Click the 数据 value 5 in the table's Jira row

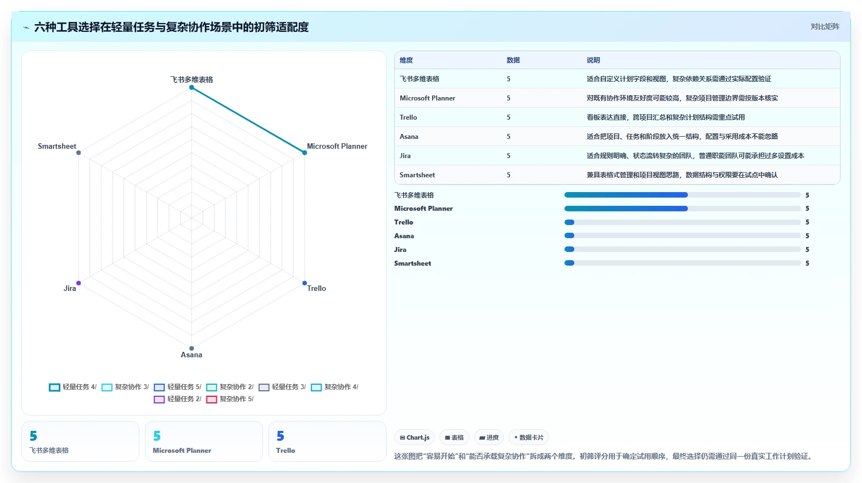click(x=508, y=156)
